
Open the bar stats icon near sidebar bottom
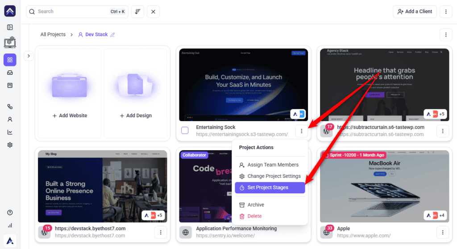(x=10, y=225)
